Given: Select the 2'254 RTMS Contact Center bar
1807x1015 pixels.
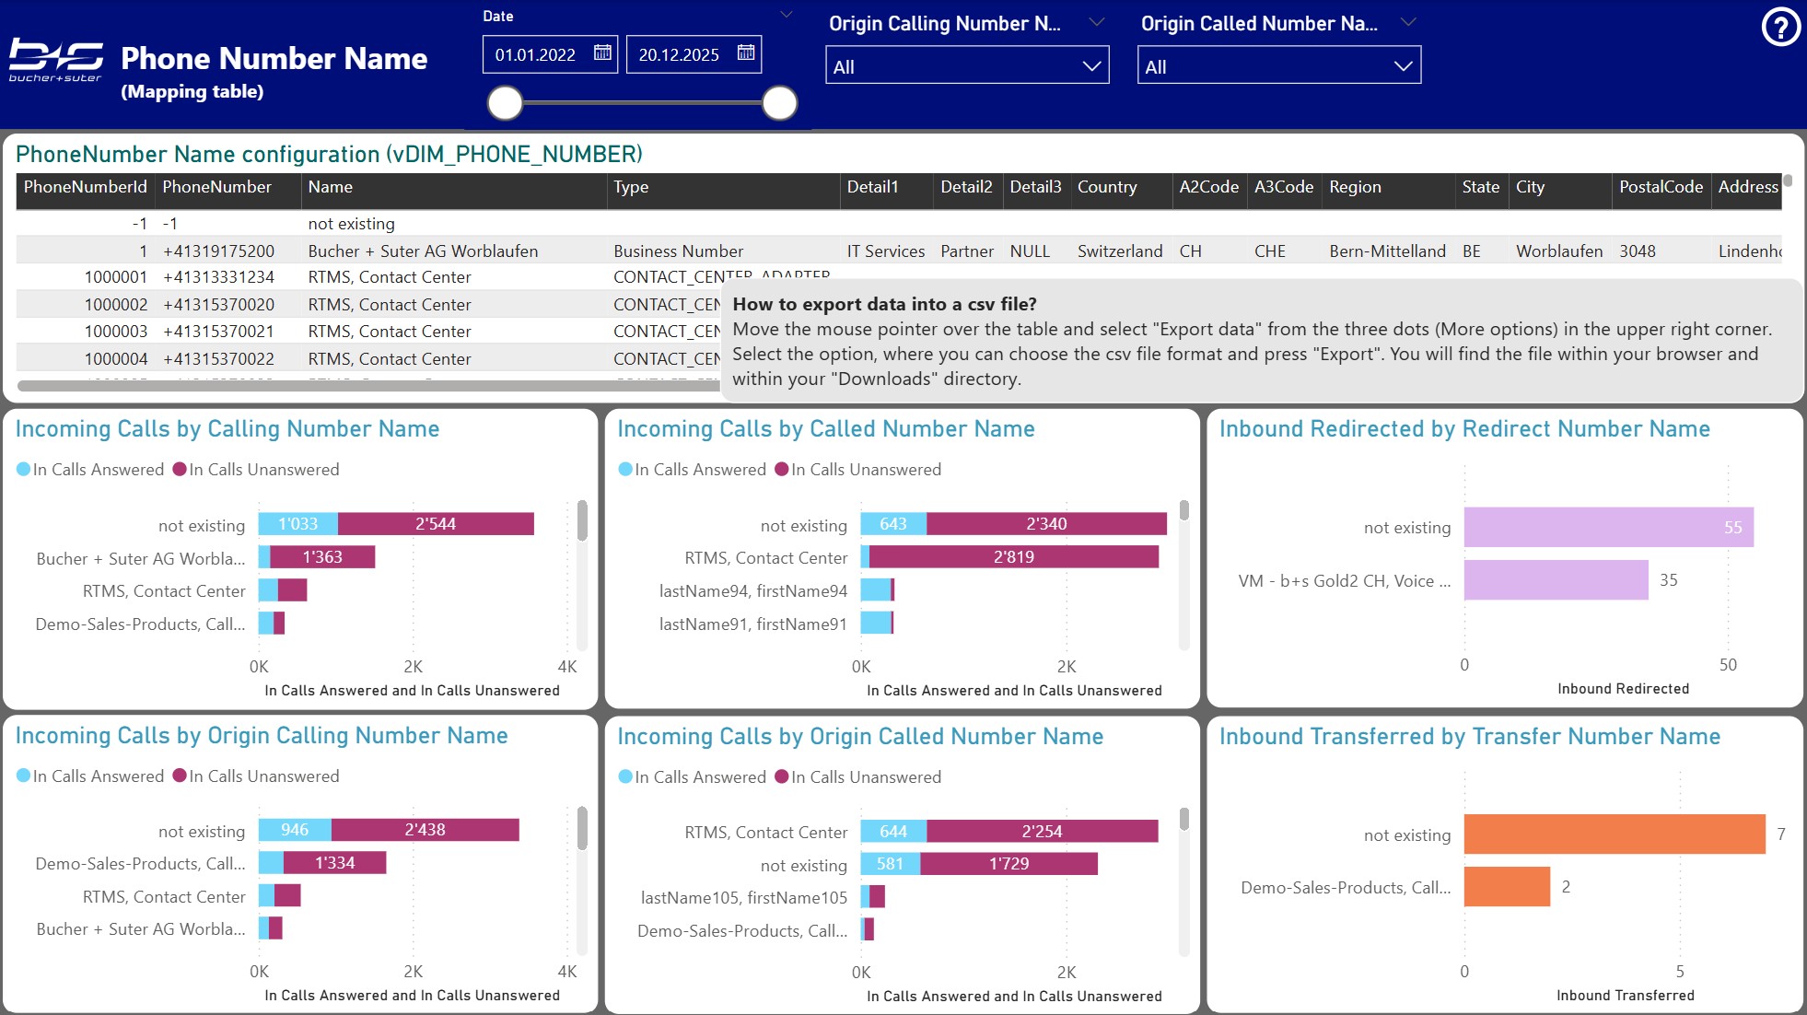Looking at the screenshot, I should tap(1043, 832).
